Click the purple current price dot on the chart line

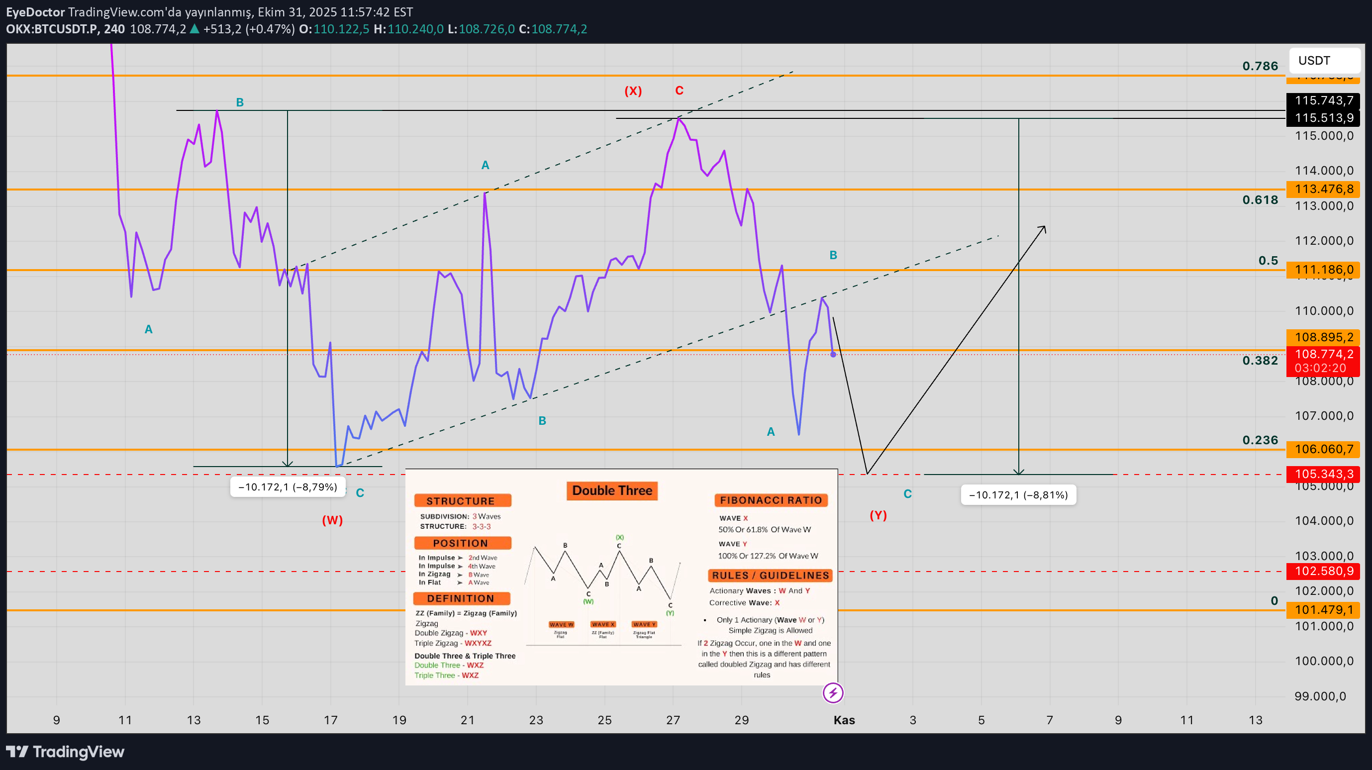pos(833,354)
